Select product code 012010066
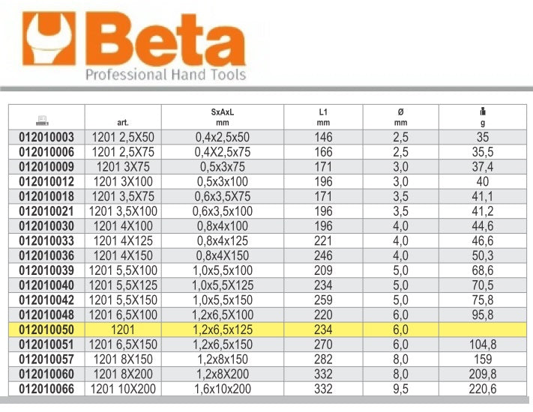This screenshot has width=533, height=412. [x=46, y=389]
